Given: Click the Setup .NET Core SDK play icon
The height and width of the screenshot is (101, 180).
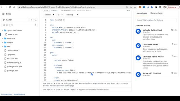Looking at the screenshot, I should (x=138, y=74).
